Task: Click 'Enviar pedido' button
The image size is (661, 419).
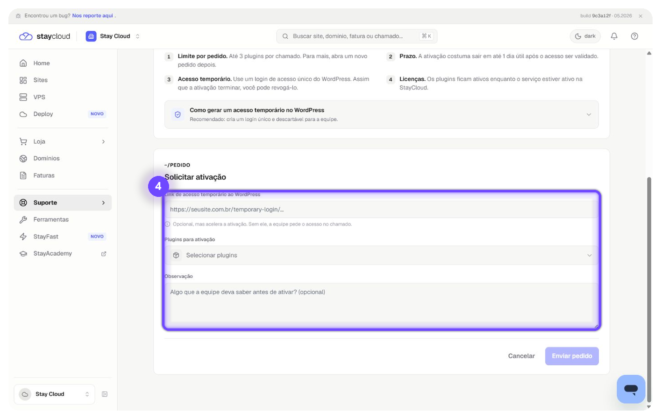Action: coord(572,356)
